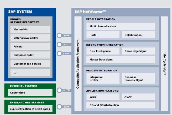Select the Integration Broker box

coord(103,78)
